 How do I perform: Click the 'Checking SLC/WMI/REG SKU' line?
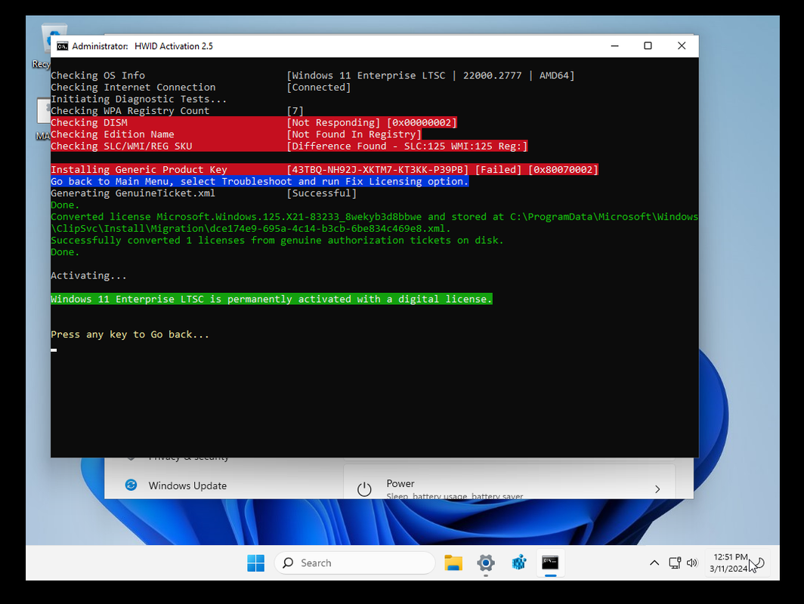[x=289, y=146]
